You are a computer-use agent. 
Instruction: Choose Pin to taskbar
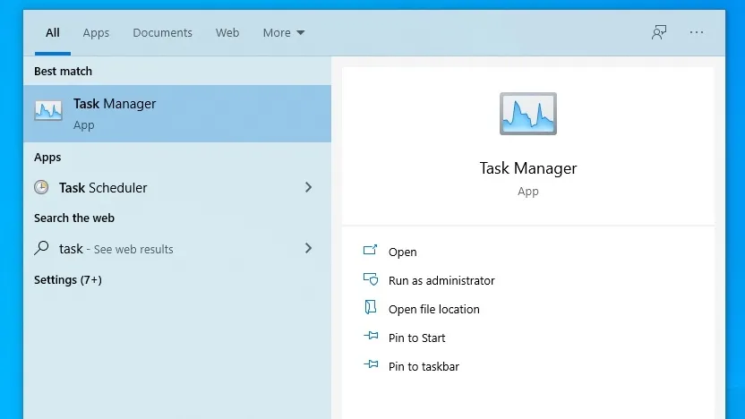point(424,367)
